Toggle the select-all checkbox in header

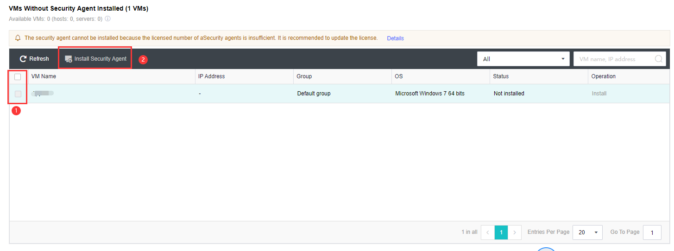pyautogui.click(x=18, y=77)
